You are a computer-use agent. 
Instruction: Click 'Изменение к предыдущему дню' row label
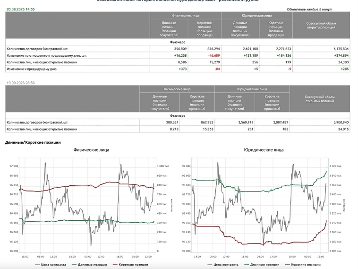coord(32,69)
